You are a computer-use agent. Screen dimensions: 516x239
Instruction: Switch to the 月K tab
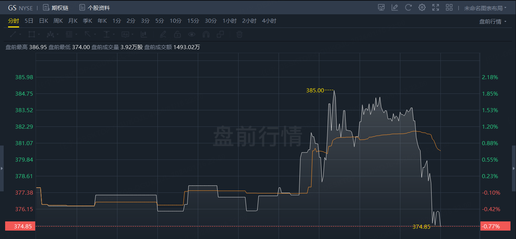pos(73,21)
